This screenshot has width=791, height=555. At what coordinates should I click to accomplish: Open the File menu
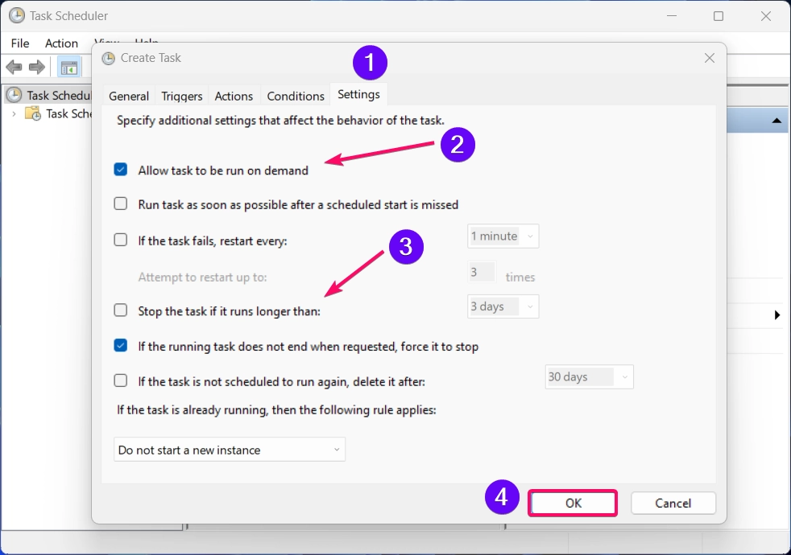[20, 43]
